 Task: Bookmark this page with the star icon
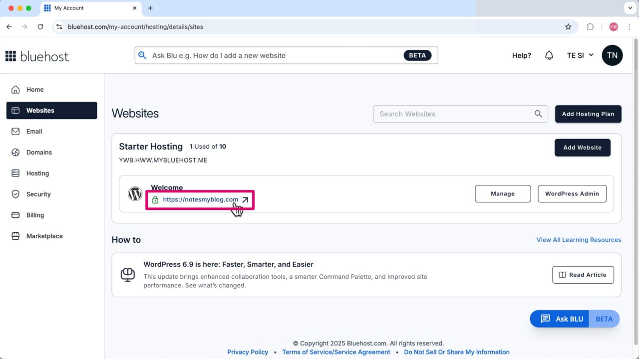point(568,27)
